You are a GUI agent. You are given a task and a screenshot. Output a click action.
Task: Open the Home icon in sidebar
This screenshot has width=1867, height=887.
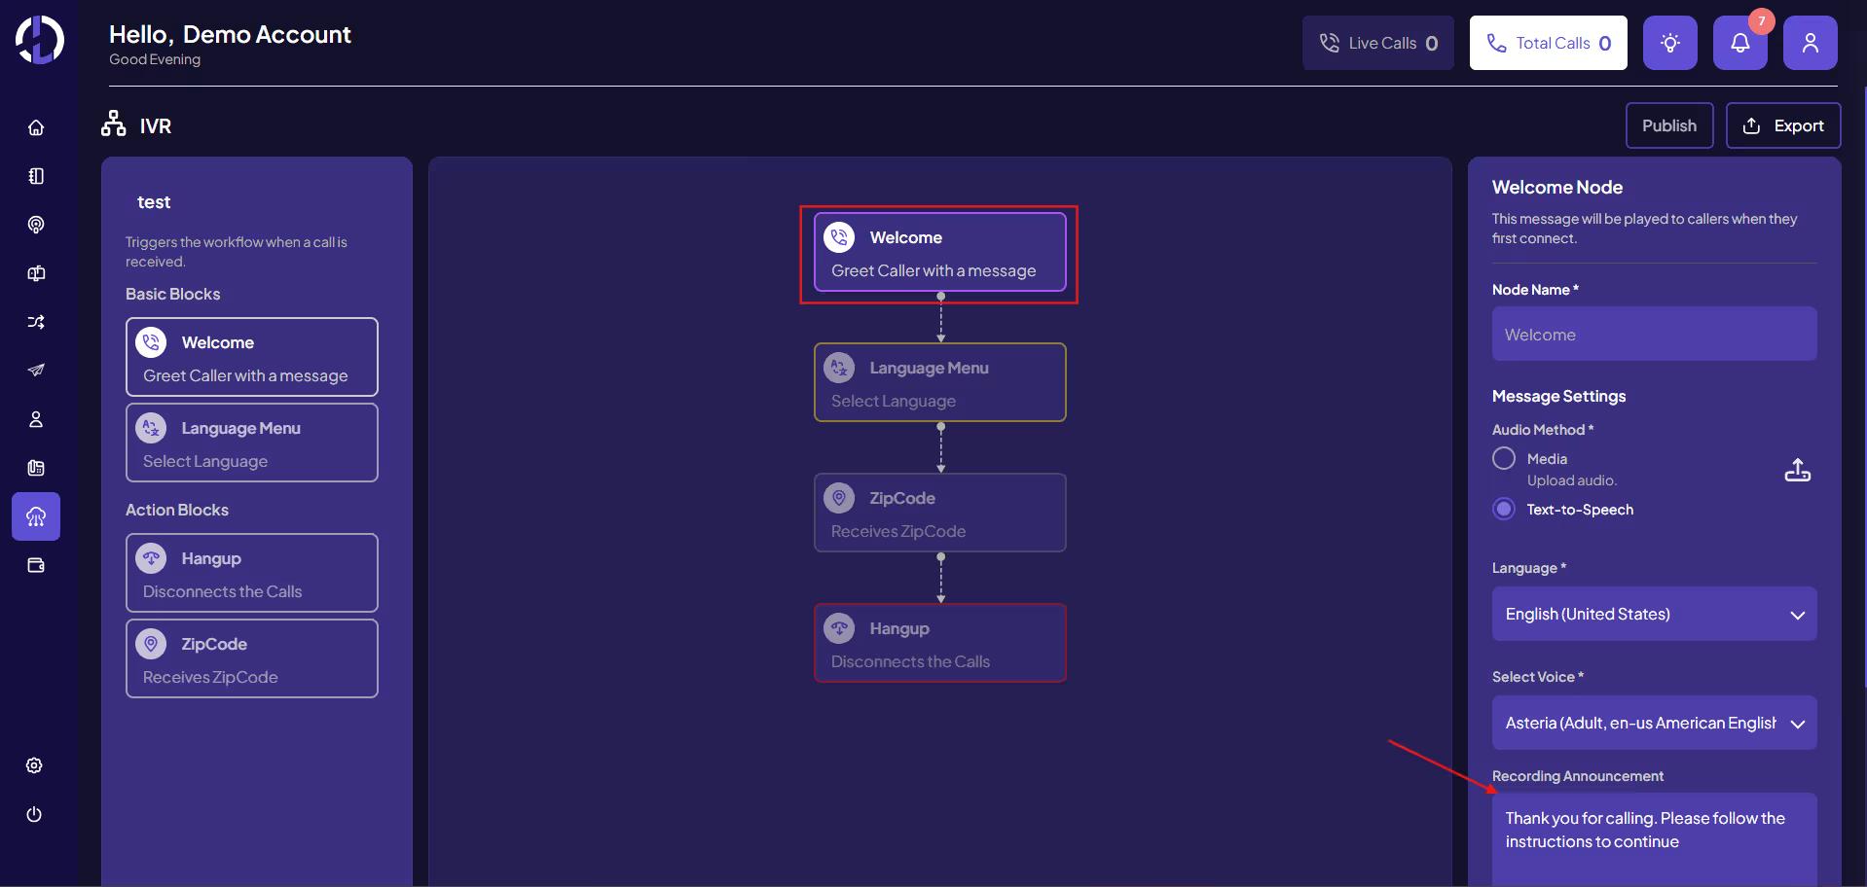coord(35,126)
